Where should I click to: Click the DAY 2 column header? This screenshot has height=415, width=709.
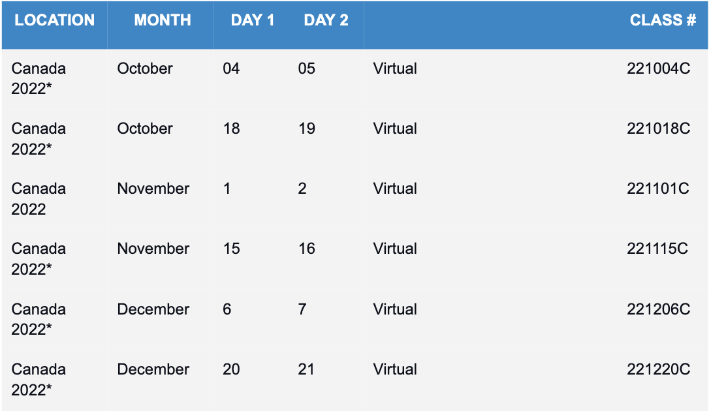tap(326, 20)
